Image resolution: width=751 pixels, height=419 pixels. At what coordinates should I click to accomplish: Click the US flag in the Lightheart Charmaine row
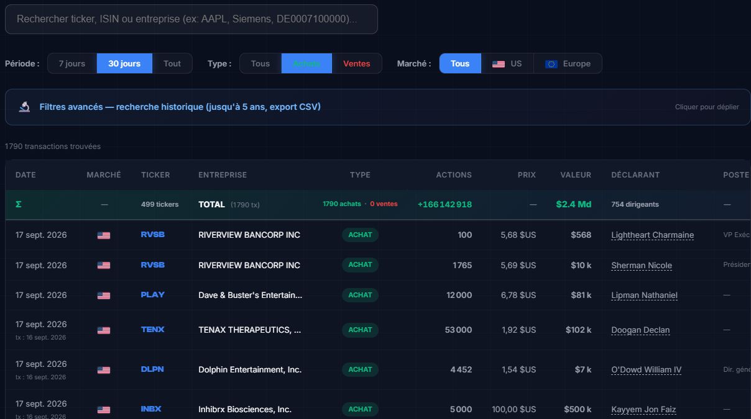(x=104, y=235)
